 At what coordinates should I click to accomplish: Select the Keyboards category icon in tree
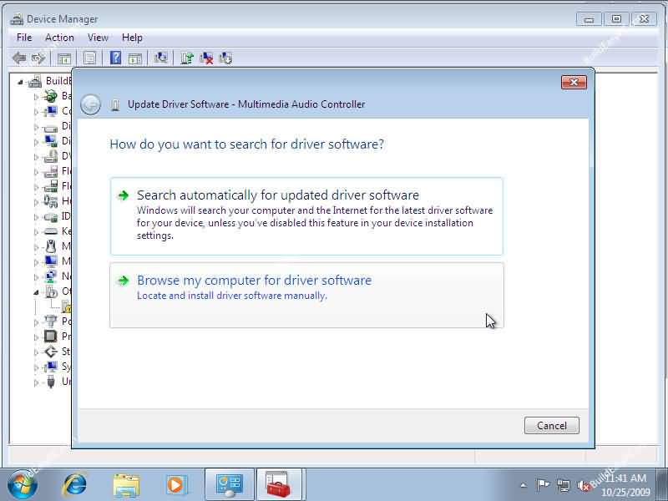click(x=50, y=231)
